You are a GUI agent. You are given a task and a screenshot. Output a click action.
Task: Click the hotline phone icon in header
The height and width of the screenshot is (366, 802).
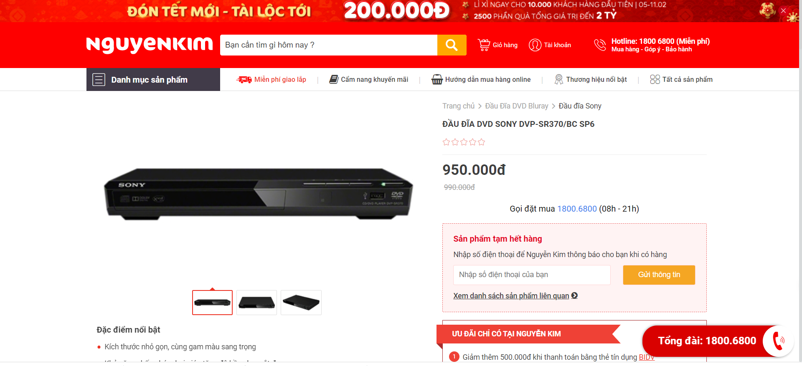(x=600, y=45)
